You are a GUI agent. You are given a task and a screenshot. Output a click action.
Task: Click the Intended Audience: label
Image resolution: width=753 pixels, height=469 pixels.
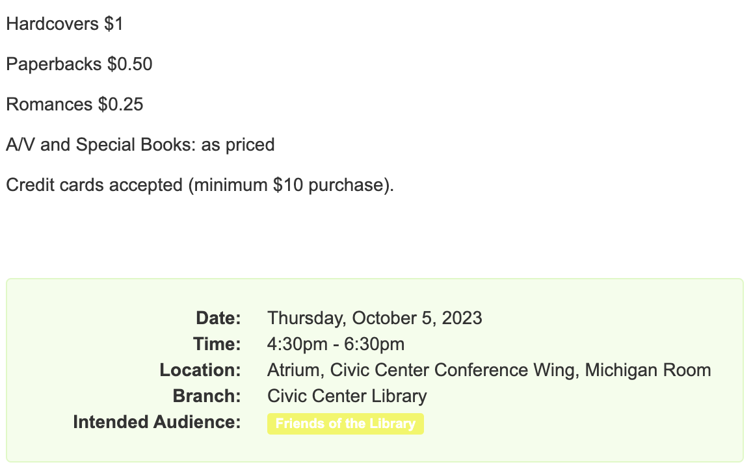157,422
